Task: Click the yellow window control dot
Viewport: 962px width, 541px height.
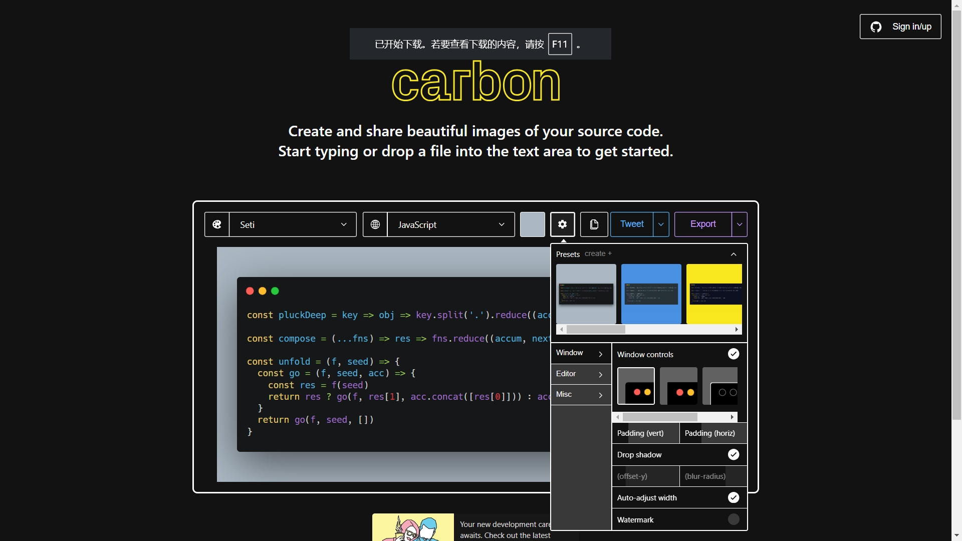Action: tap(263, 291)
